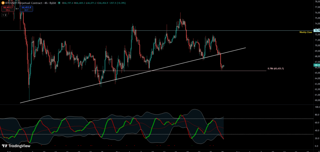The height and width of the screenshot is (152, 320).
Task: Click the 80.00 oscillator scale label
Action: click(x=317, y=115)
